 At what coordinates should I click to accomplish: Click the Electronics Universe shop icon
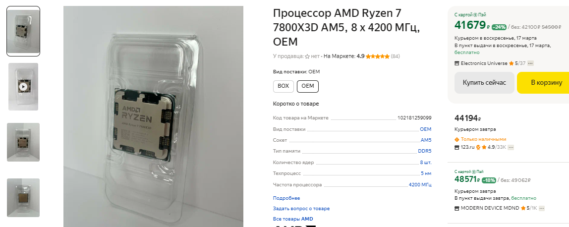coord(457,63)
